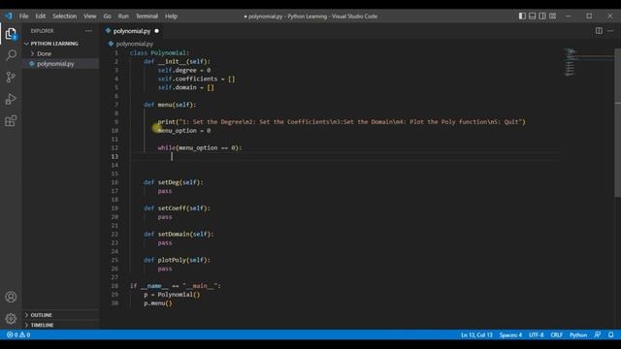Click the feedback icon in status bar
The width and height of the screenshot is (621, 349).
[598, 334]
